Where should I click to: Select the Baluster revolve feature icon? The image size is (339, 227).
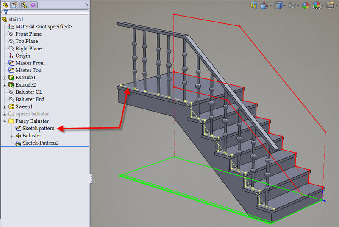18,136
